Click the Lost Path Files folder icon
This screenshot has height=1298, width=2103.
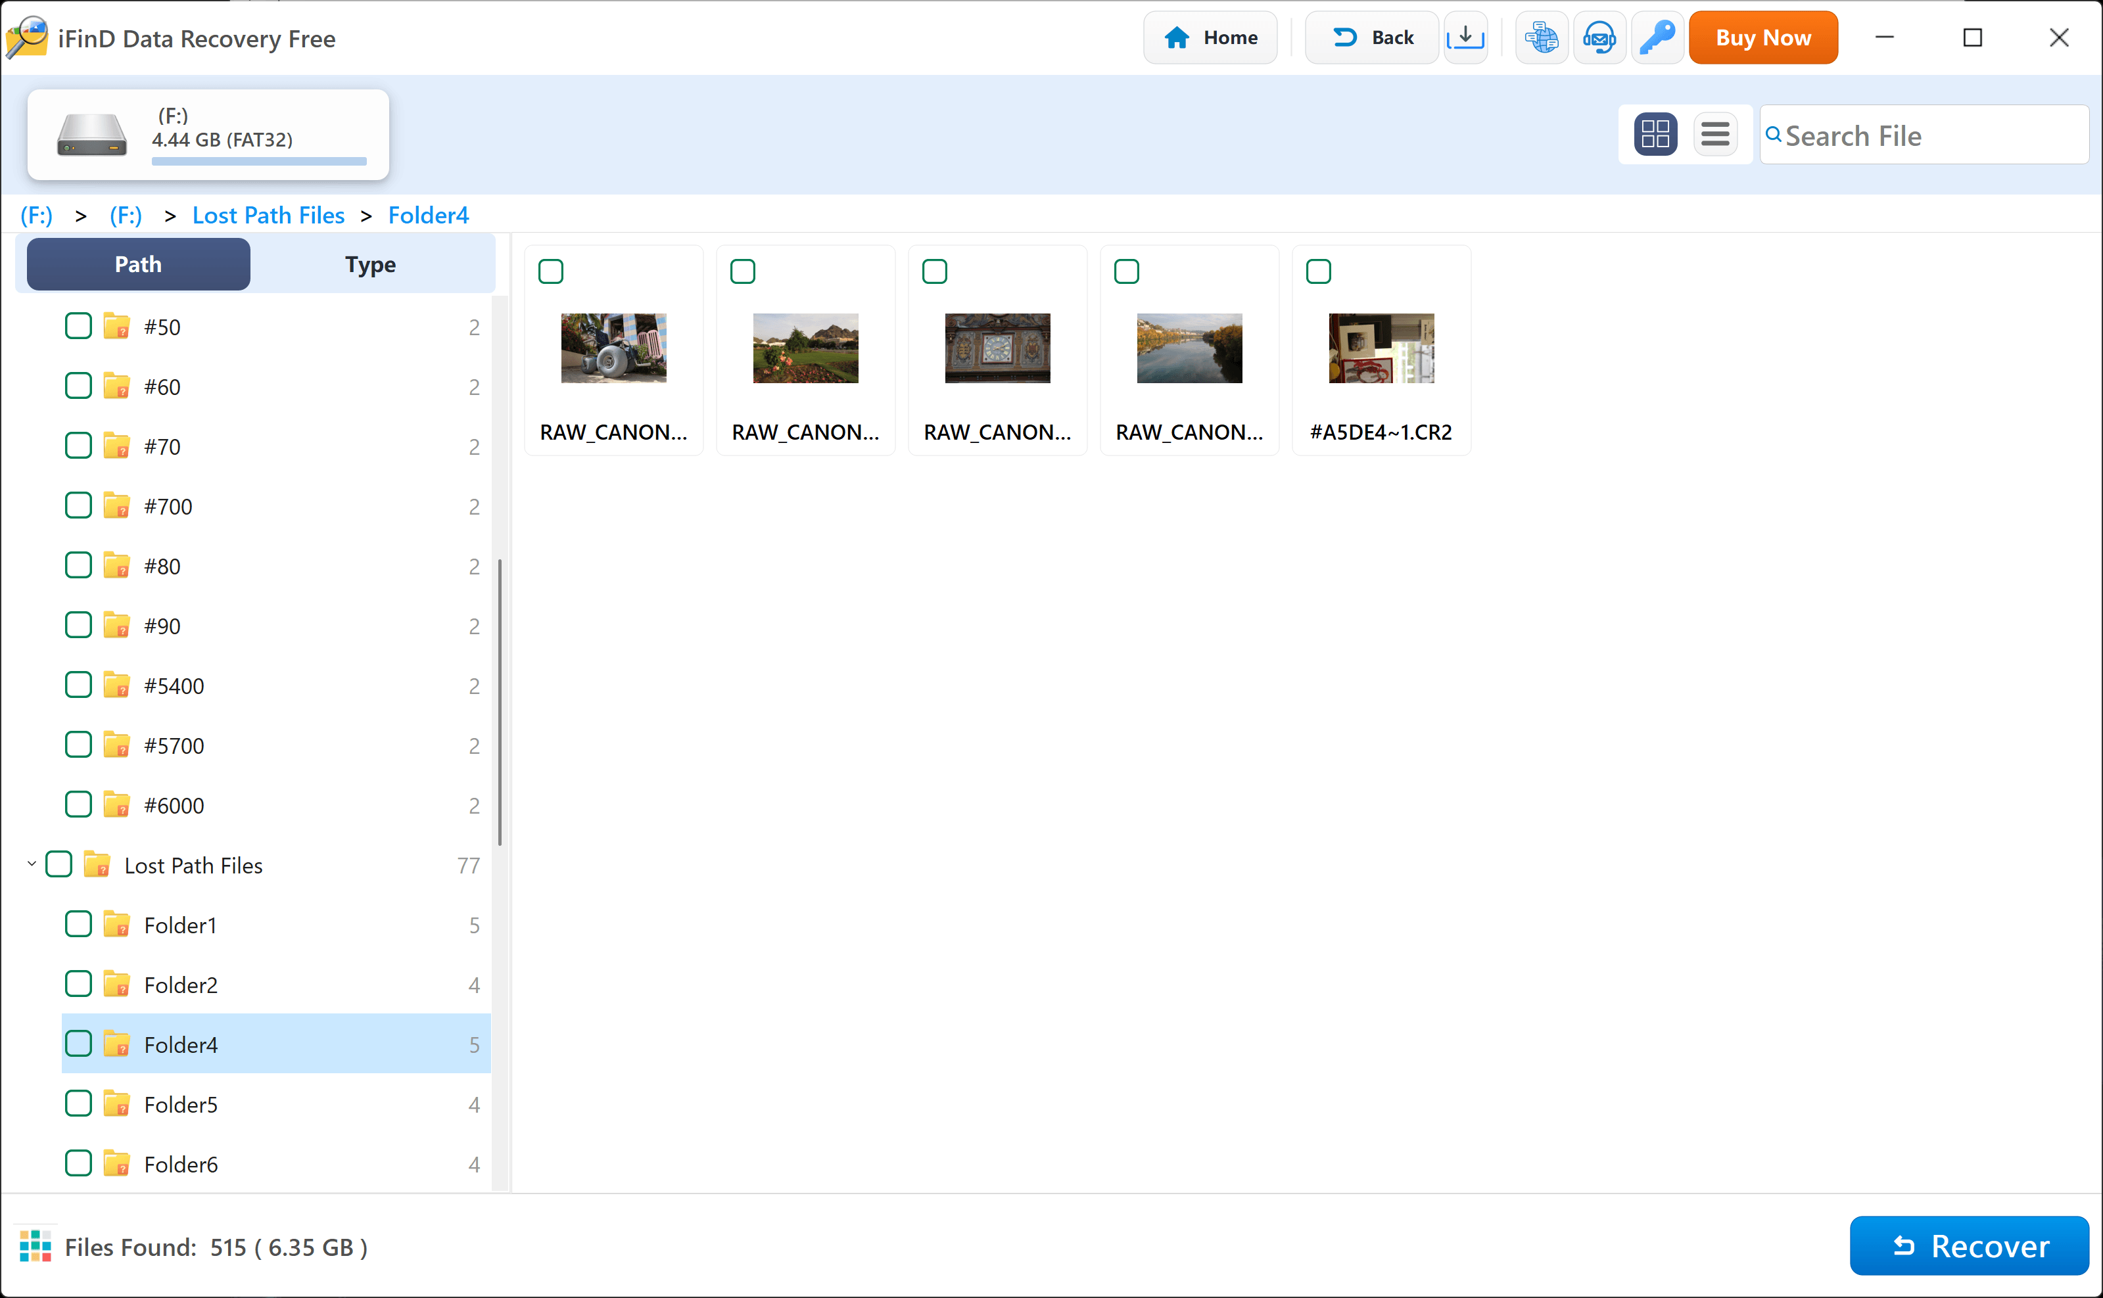click(97, 866)
